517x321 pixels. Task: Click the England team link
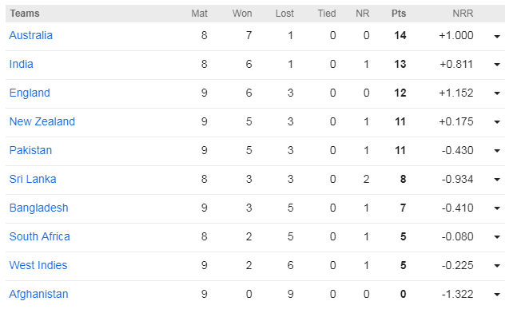(x=30, y=93)
